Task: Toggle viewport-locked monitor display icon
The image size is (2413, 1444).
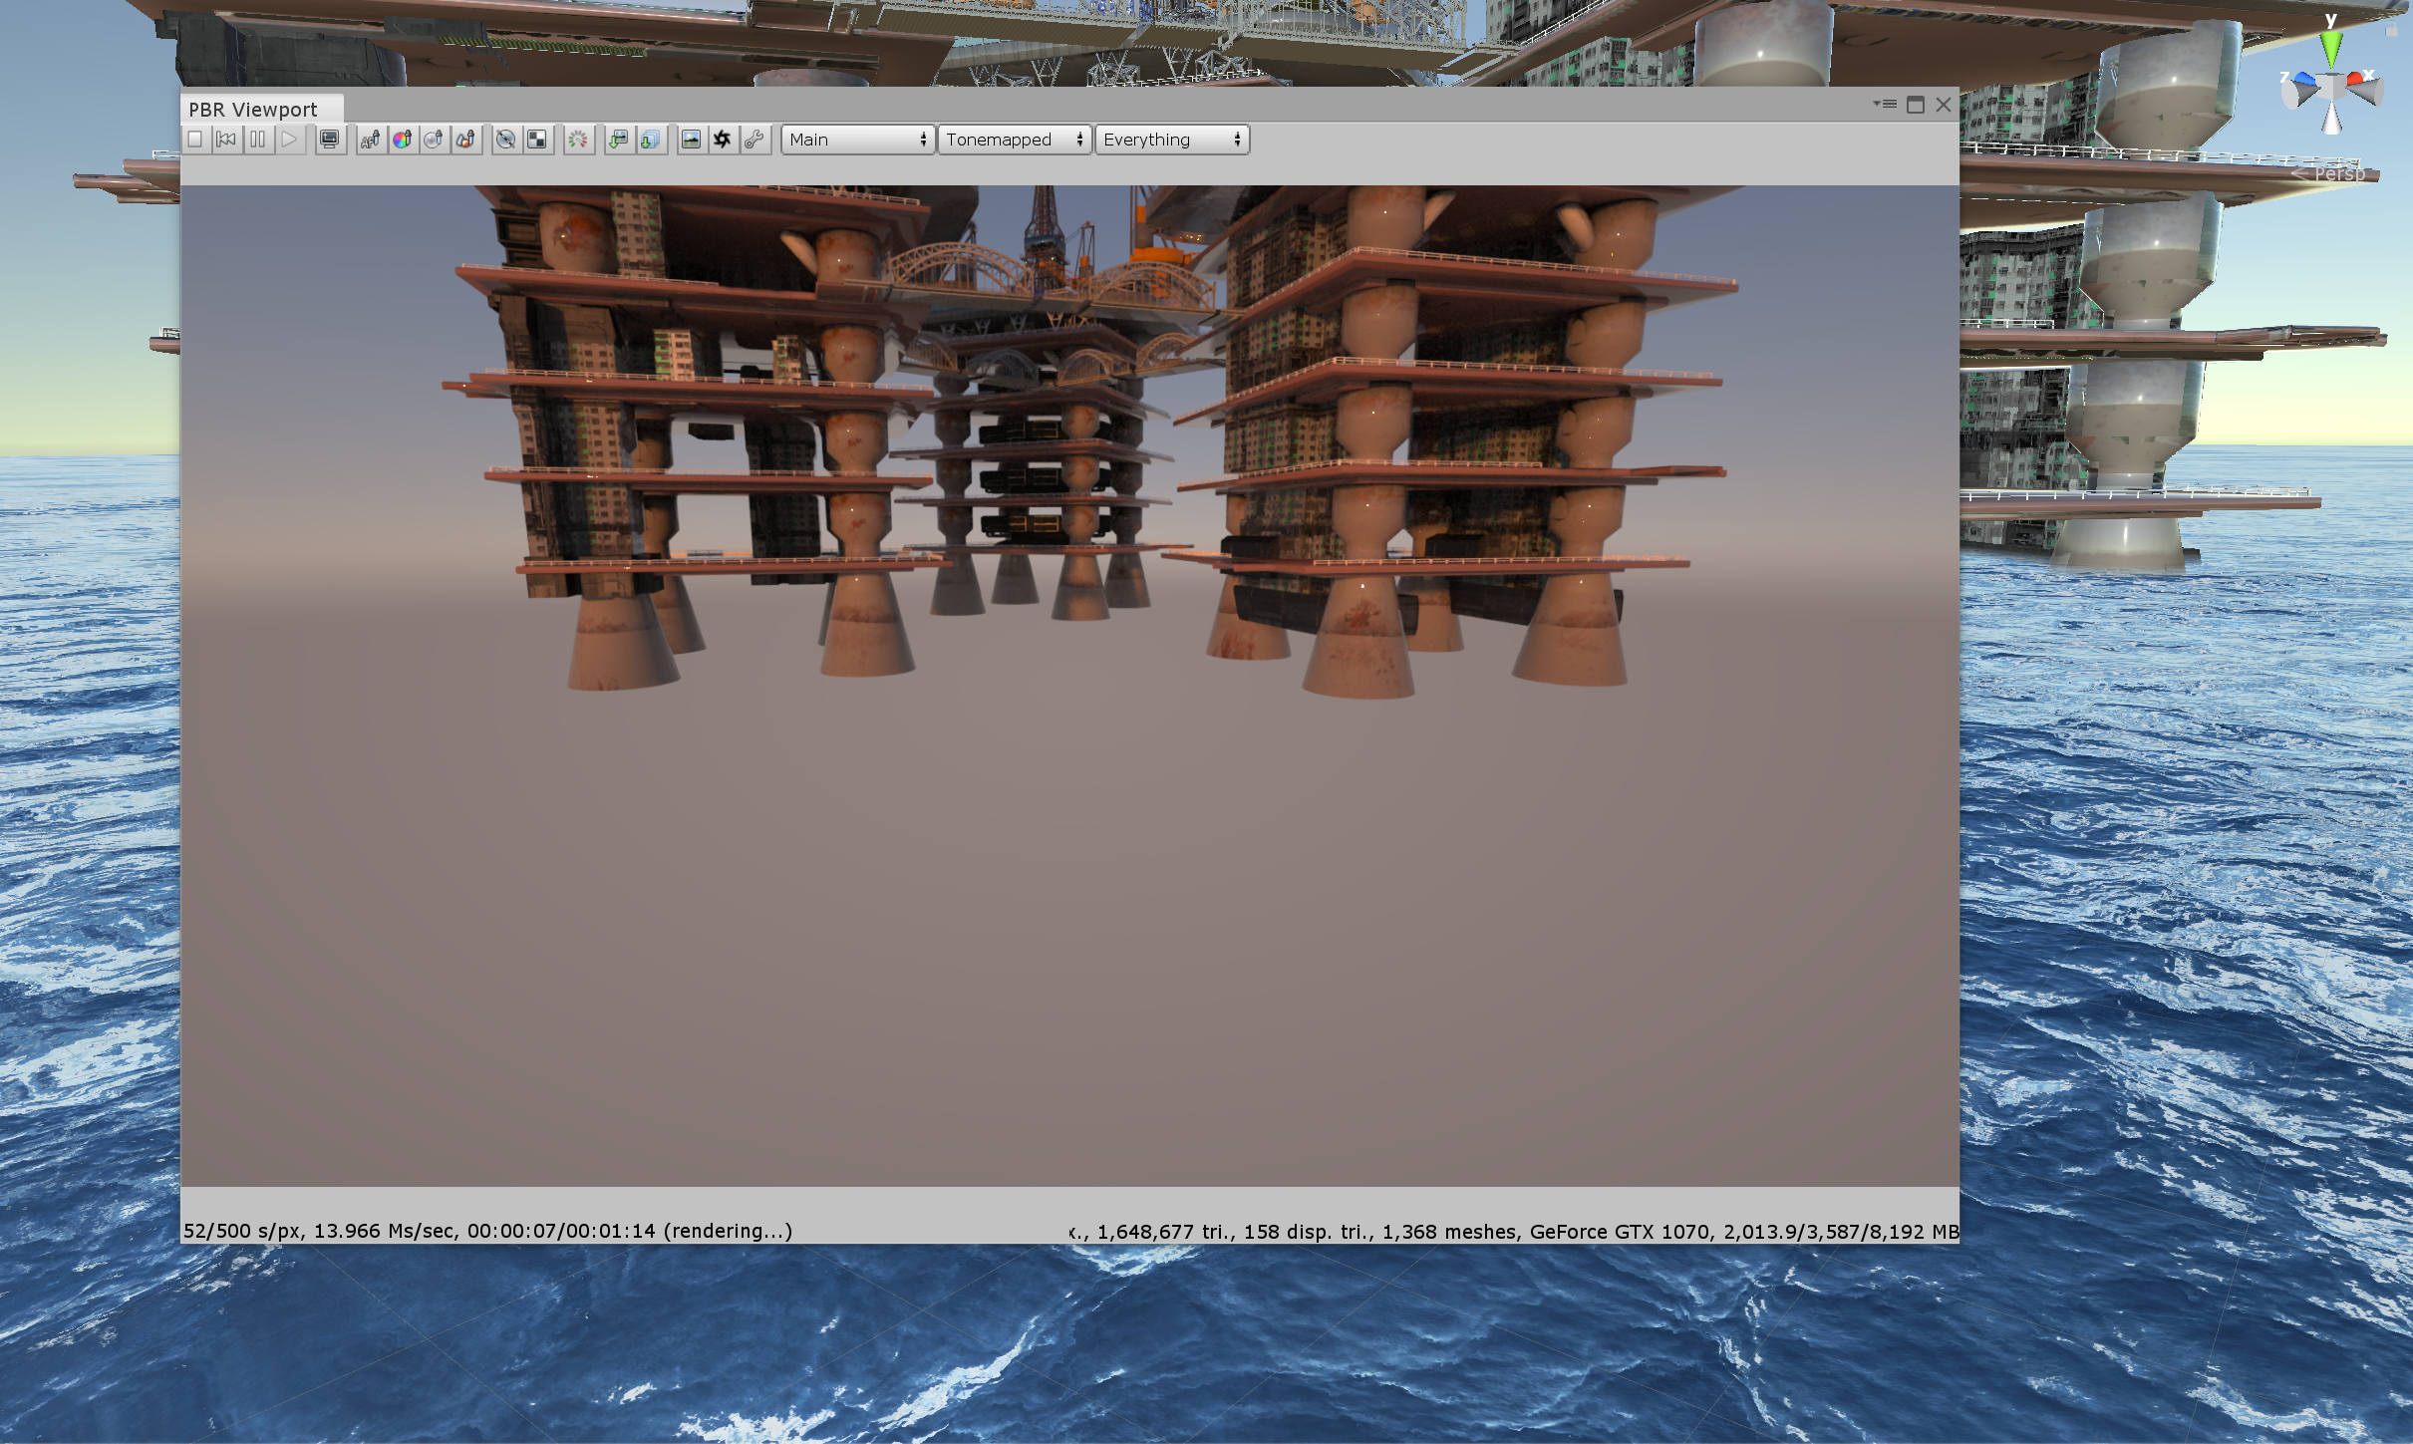Action: click(x=329, y=140)
